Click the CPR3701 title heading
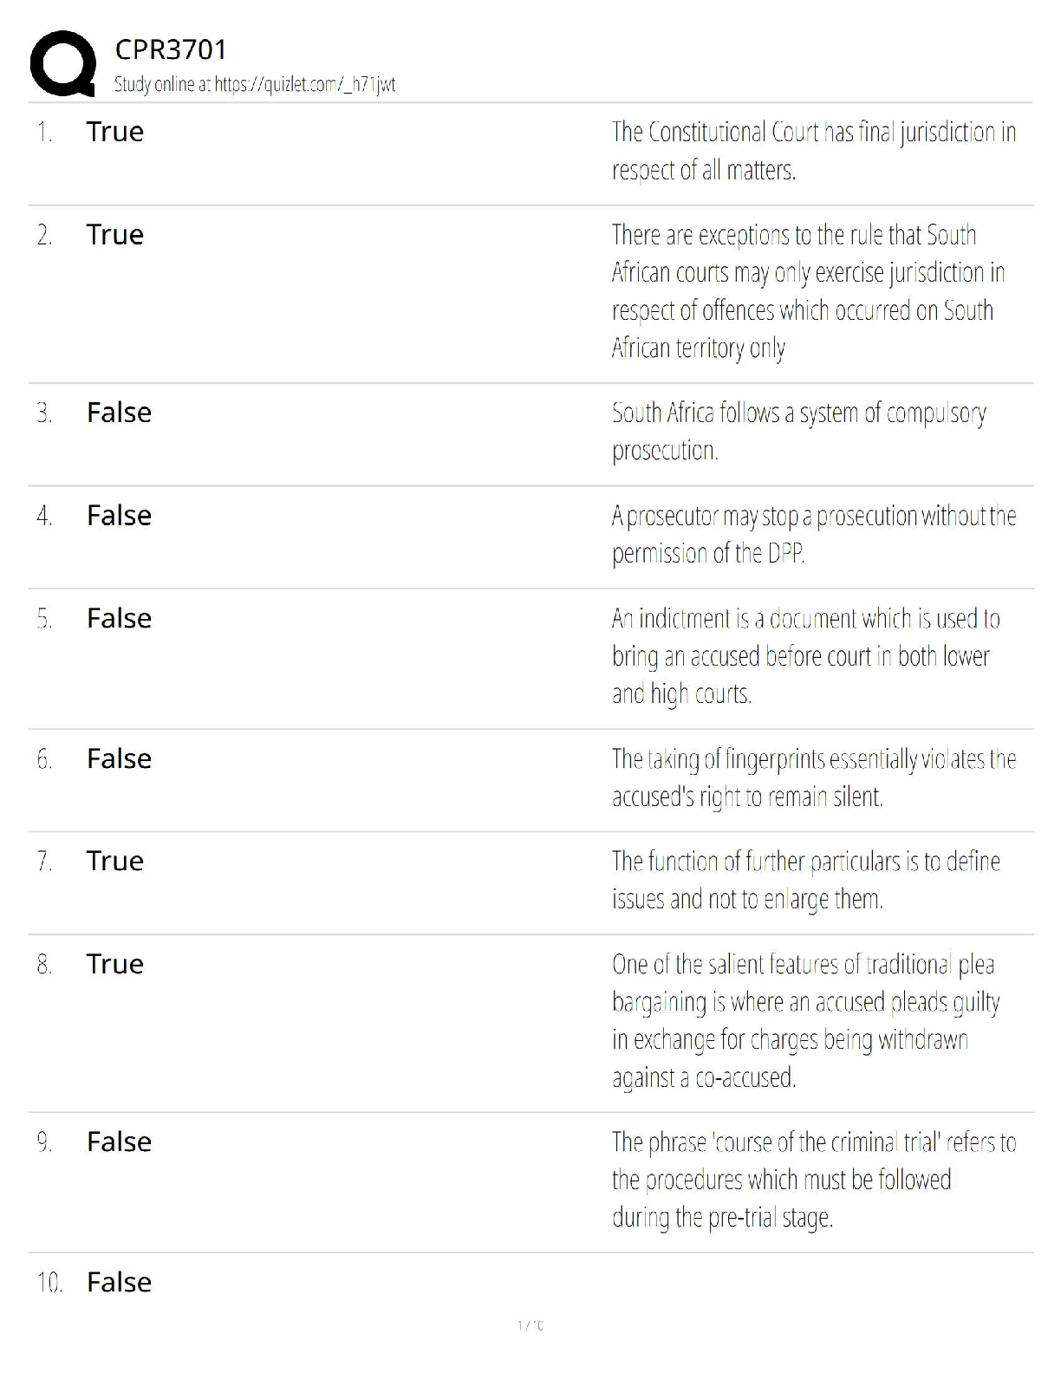Screen dimensions: 1061x1373 coord(171,49)
